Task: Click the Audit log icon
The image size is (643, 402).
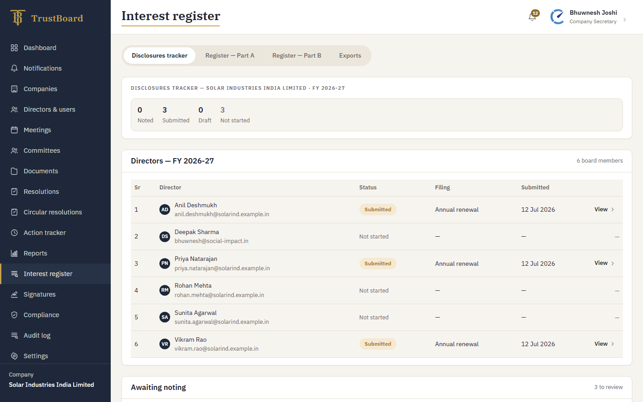Action: [14, 335]
